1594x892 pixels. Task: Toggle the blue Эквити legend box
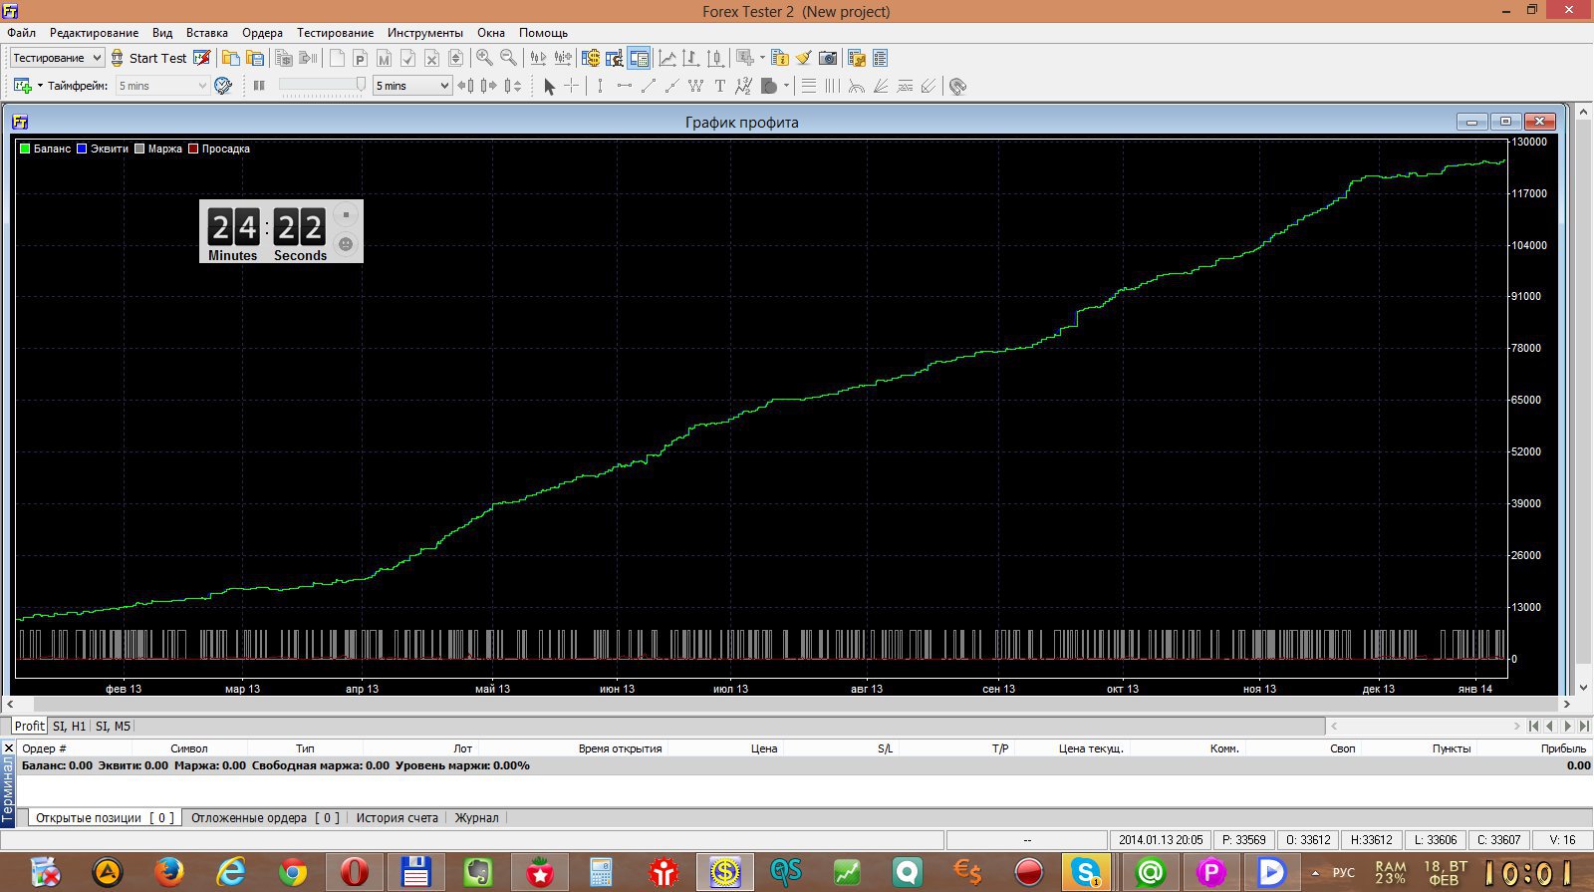tap(82, 149)
